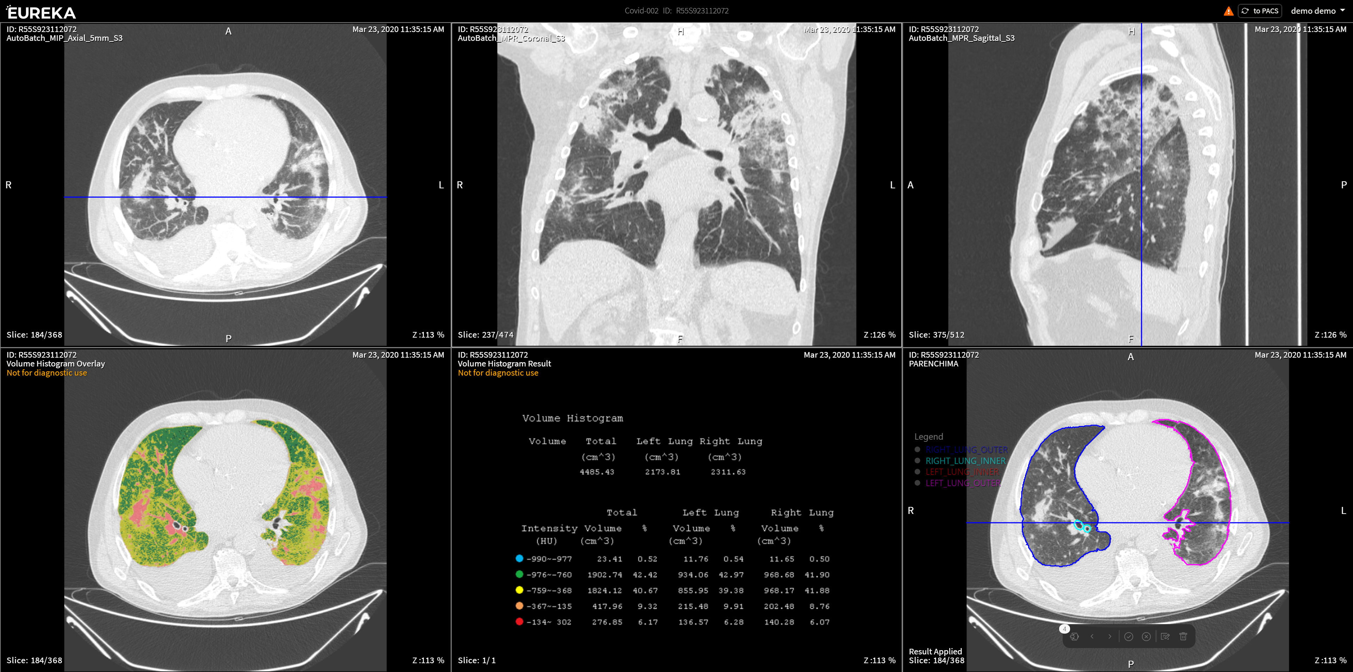Click total volume value 4485.43
This screenshot has width=1353, height=672.
coord(597,472)
